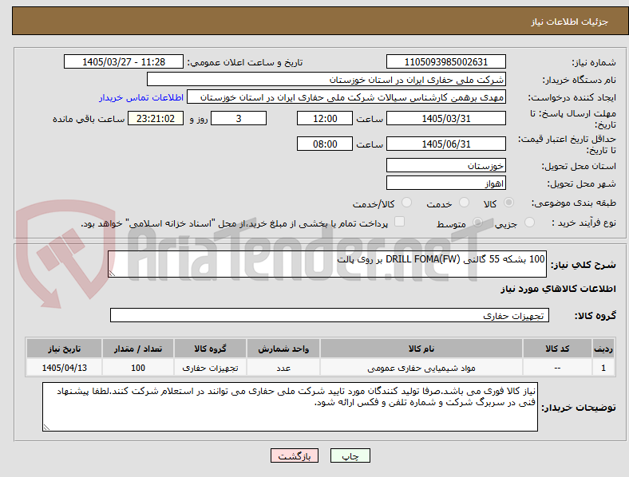Click the request creator field مهدی برهمن
Image resolution: width=629 pixels, height=477 pixels.
coord(346,97)
